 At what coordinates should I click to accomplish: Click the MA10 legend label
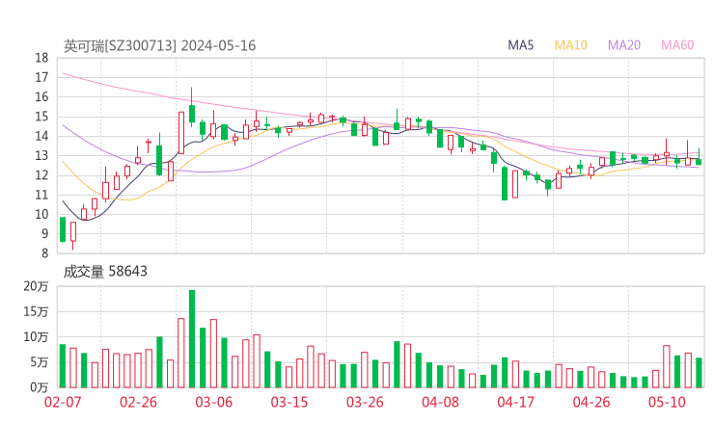(570, 45)
